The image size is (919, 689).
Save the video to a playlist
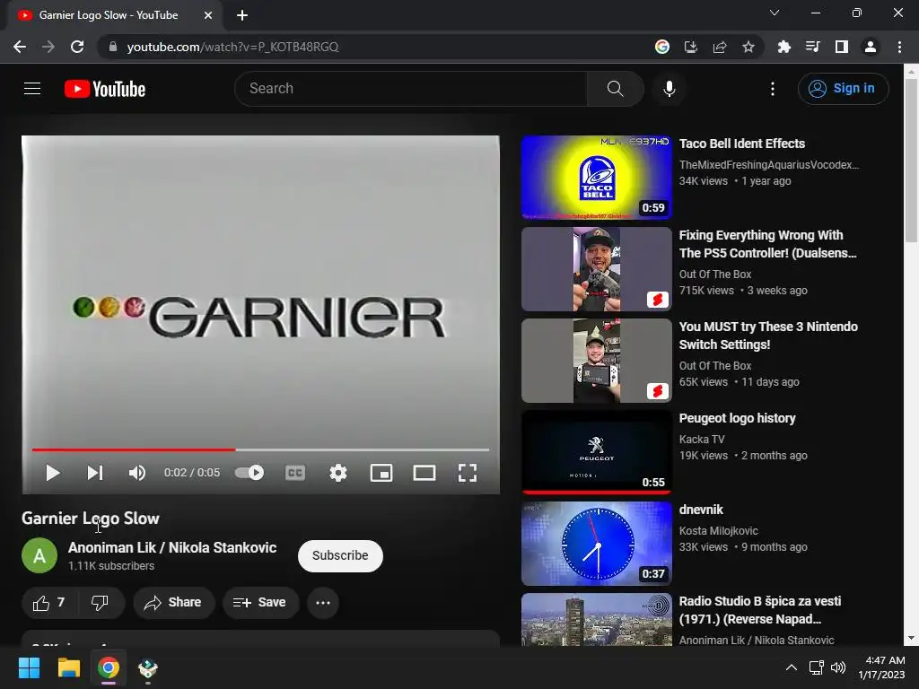click(x=260, y=602)
